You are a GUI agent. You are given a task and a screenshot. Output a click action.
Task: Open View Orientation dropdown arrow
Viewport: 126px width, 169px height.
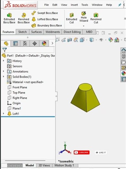pos(87,40)
